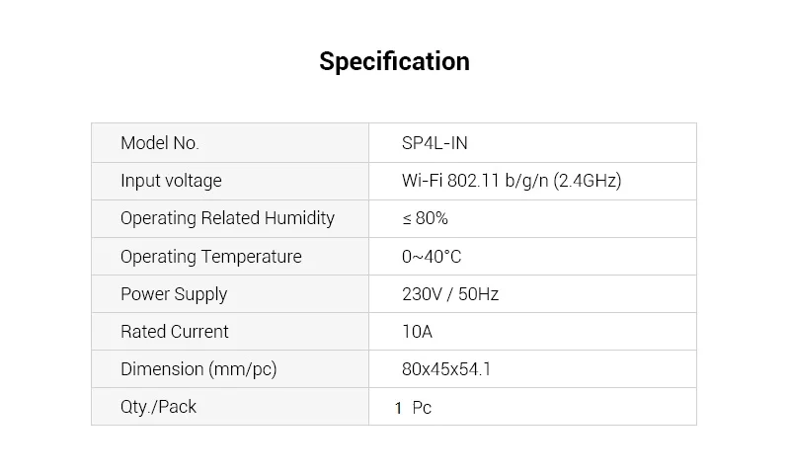
Task: Click the SP4L-IN model value
Action: [434, 143]
